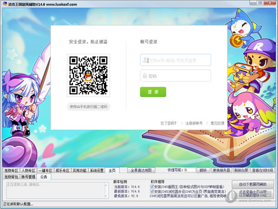Uncheck 安装2345浏览器 checkbox
Screen dimensions: 278x209
point(152,191)
